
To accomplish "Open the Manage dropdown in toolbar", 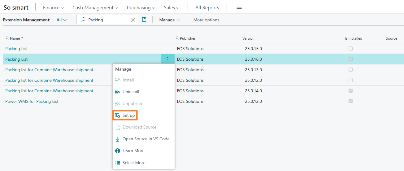I will (170, 20).
